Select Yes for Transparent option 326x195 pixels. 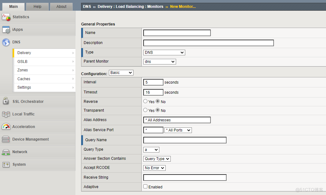[x=145, y=110]
